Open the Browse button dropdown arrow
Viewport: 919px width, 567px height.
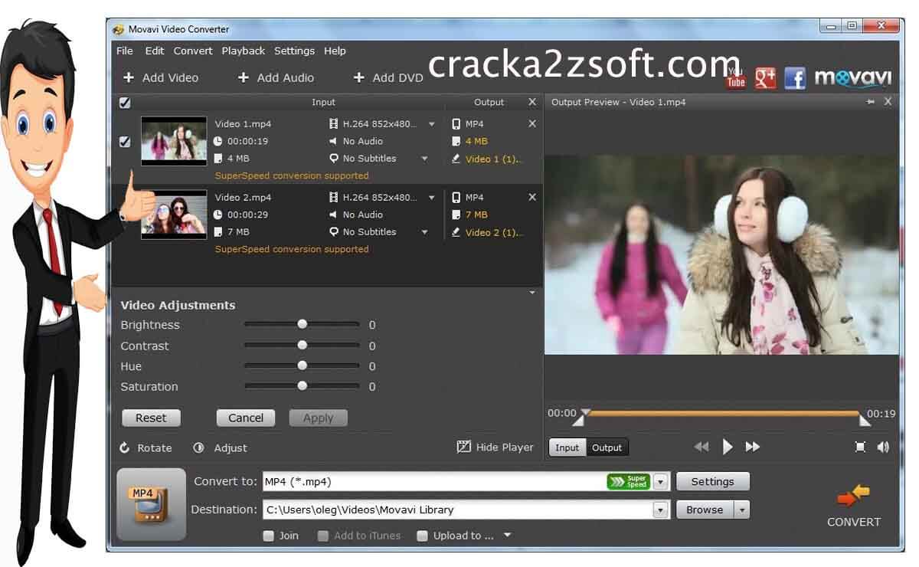pyautogui.click(x=741, y=510)
